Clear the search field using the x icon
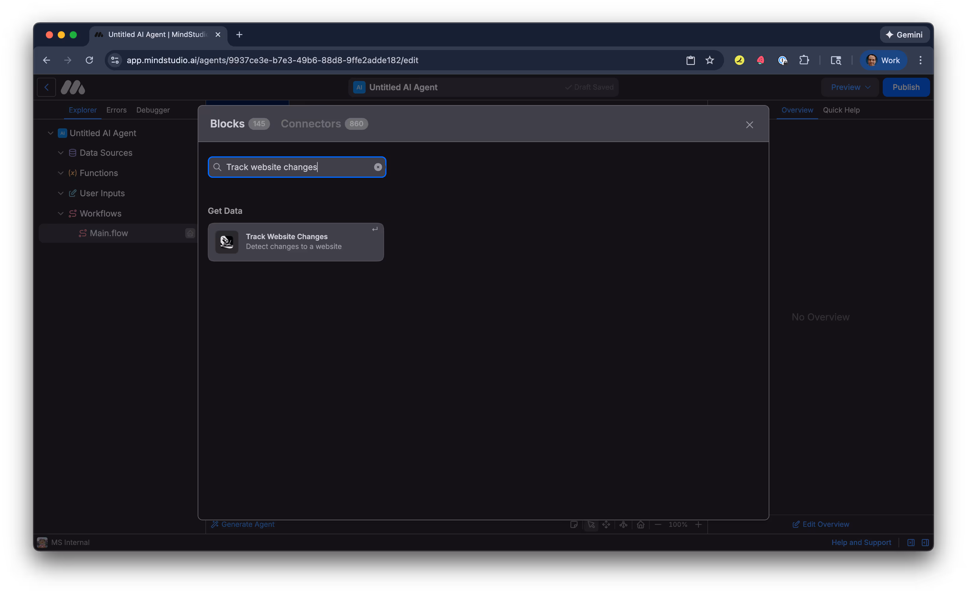This screenshot has height=595, width=967. tap(378, 167)
